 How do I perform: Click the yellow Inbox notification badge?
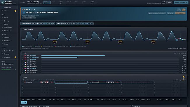(15, 11)
